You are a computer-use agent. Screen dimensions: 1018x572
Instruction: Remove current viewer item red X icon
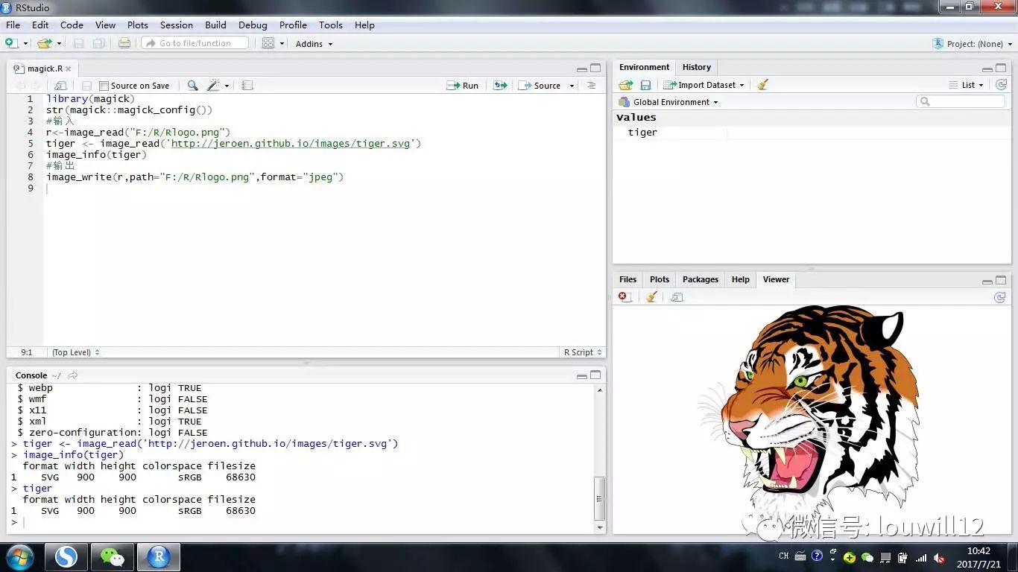click(624, 297)
